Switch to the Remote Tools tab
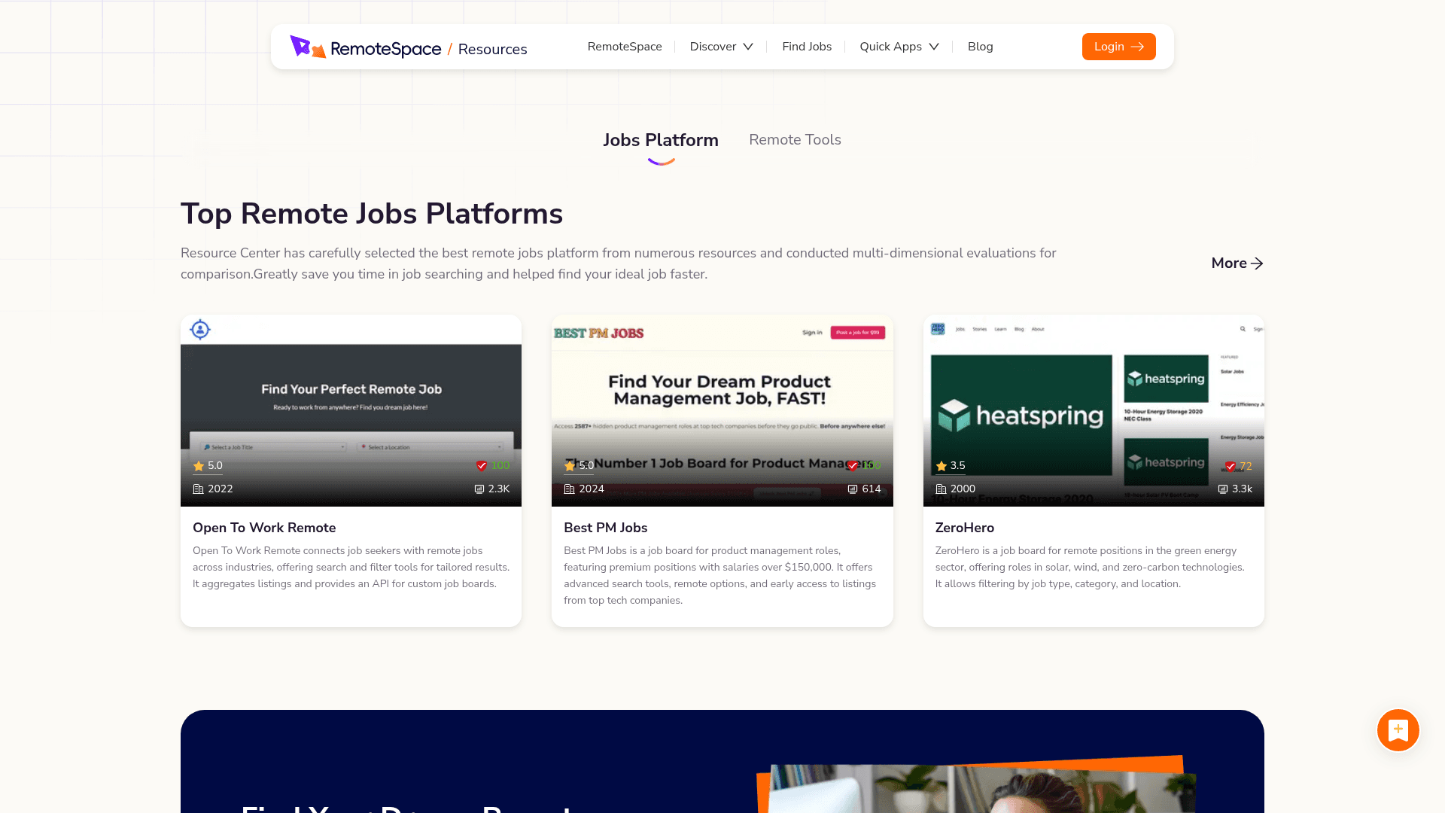Viewport: 1445px width, 813px height. click(795, 140)
